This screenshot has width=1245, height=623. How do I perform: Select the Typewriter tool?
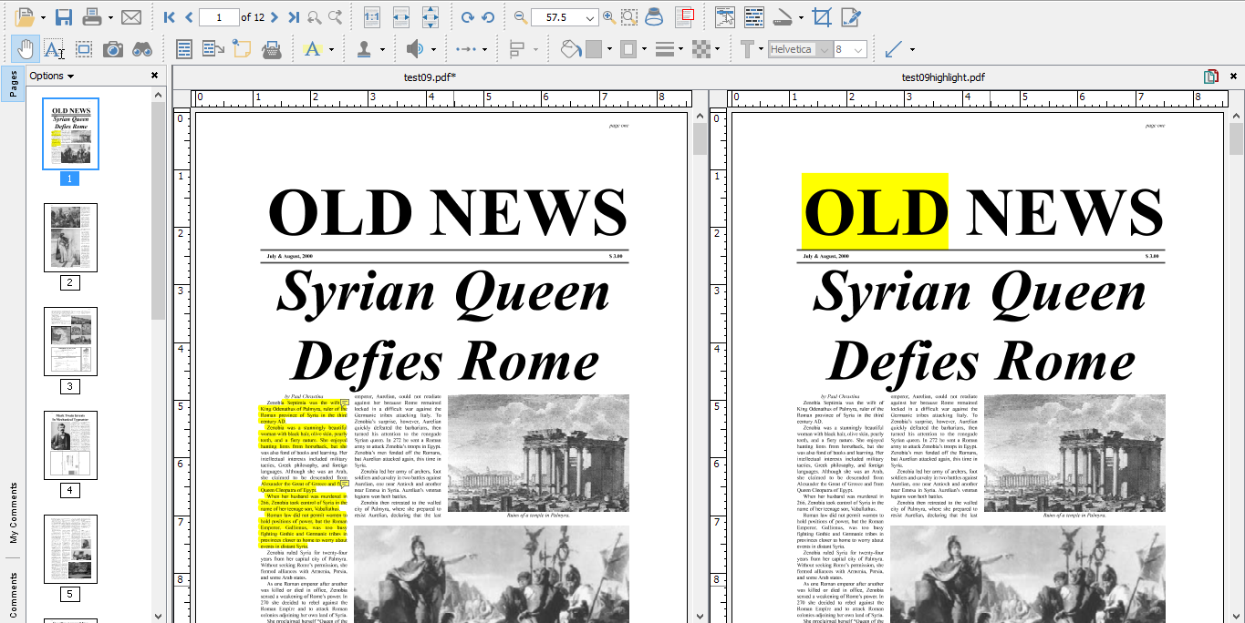[271, 48]
